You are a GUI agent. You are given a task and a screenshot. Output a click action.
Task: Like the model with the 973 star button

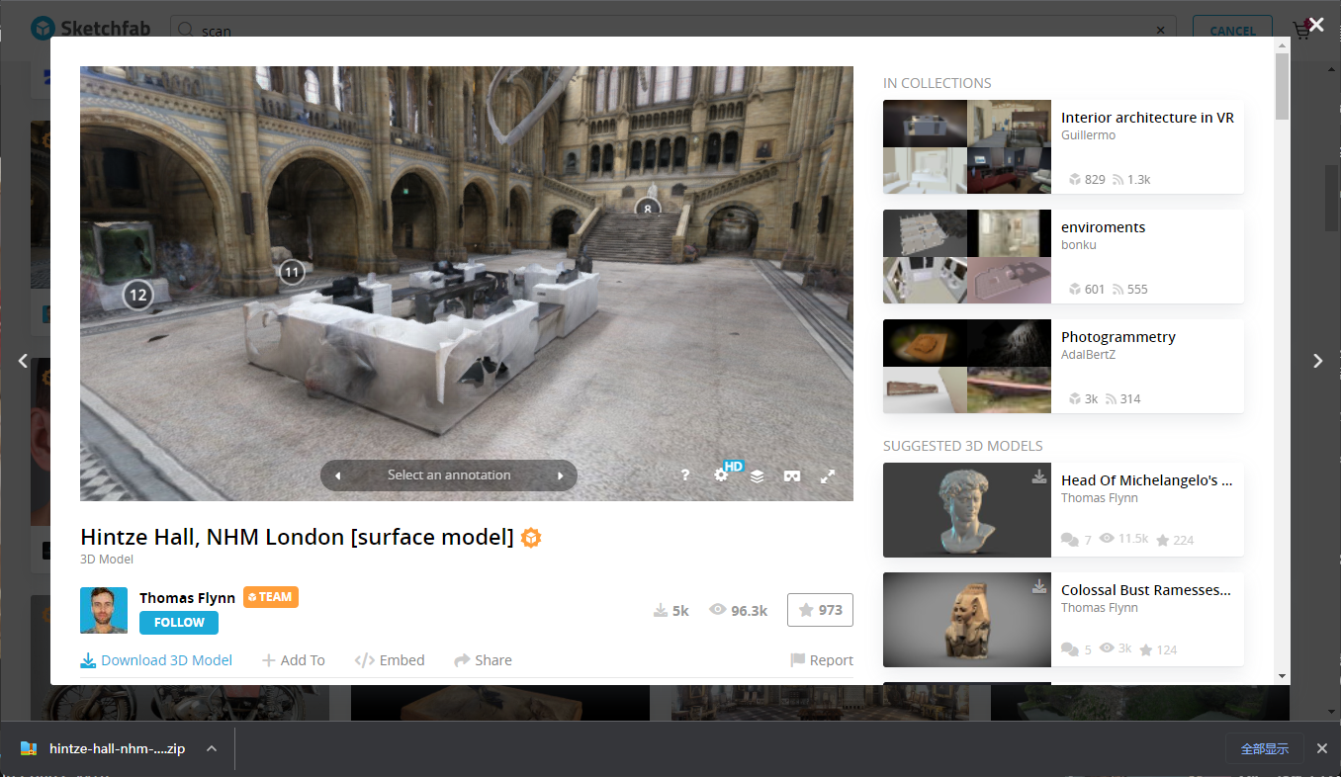pos(820,610)
